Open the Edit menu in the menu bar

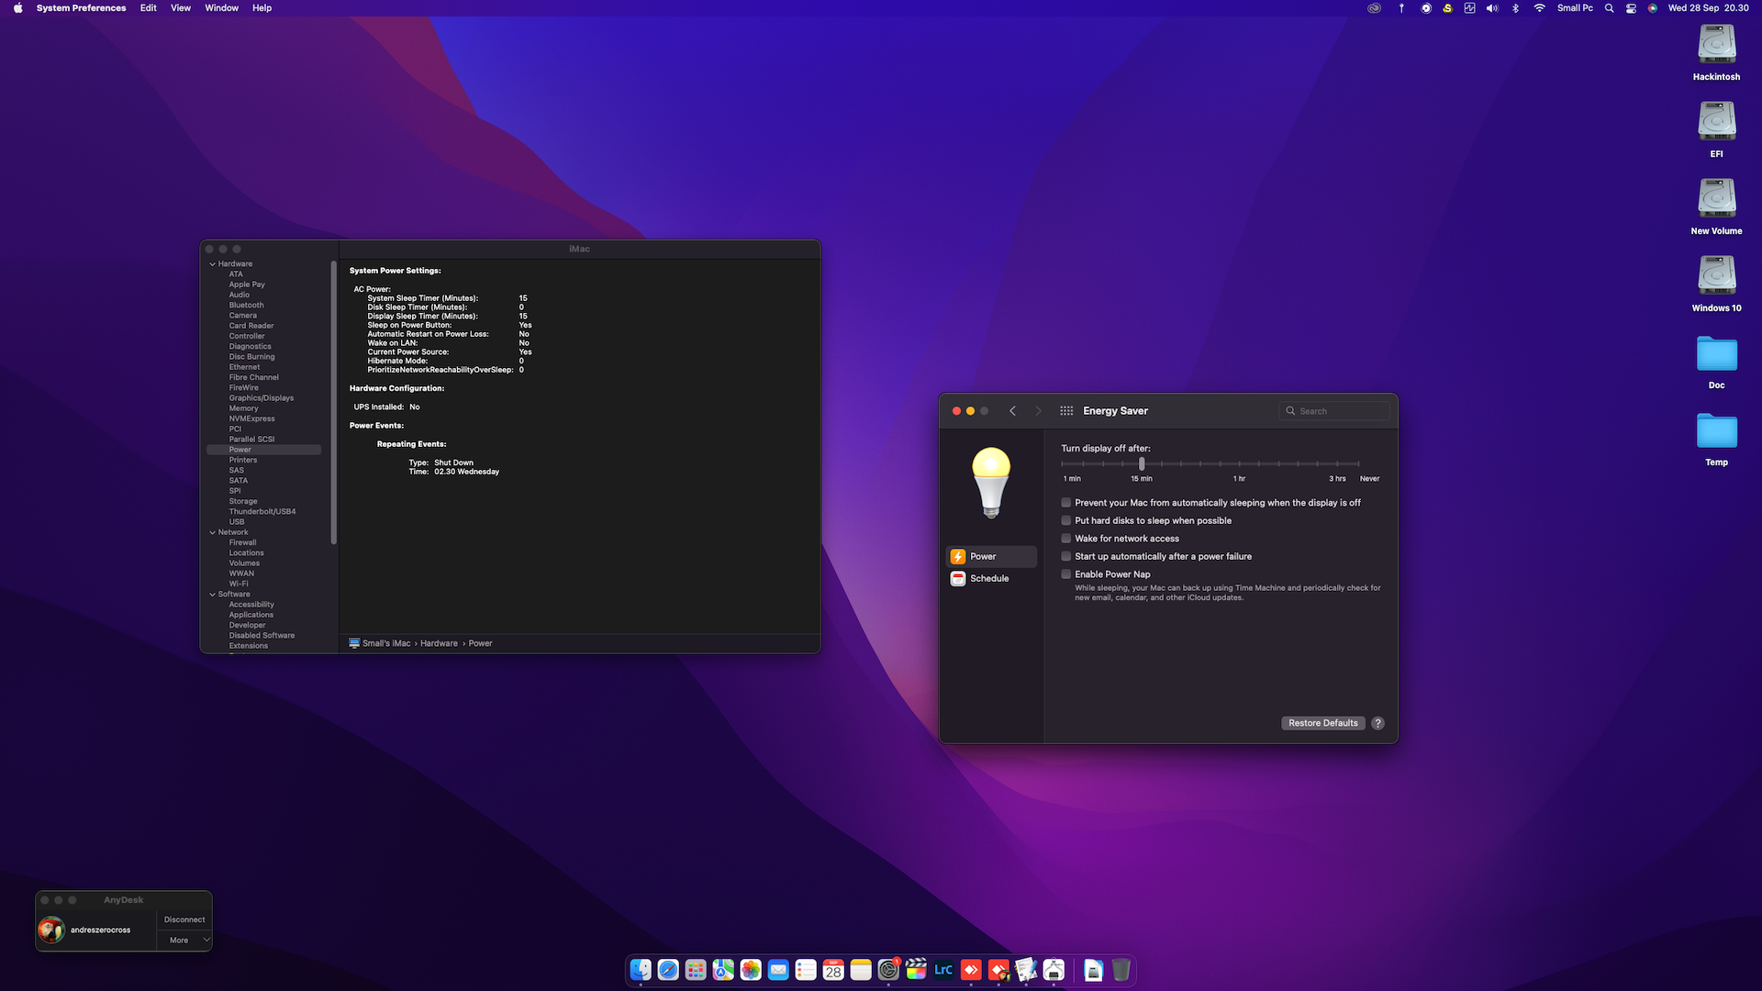[148, 8]
